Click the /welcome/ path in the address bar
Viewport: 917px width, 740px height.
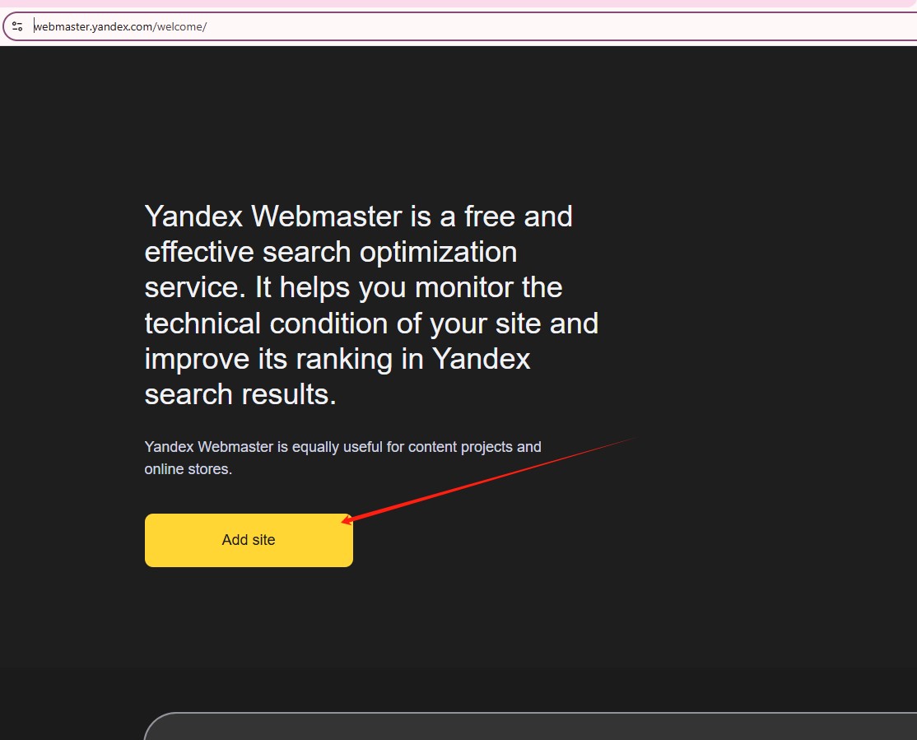(x=180, y=26)
